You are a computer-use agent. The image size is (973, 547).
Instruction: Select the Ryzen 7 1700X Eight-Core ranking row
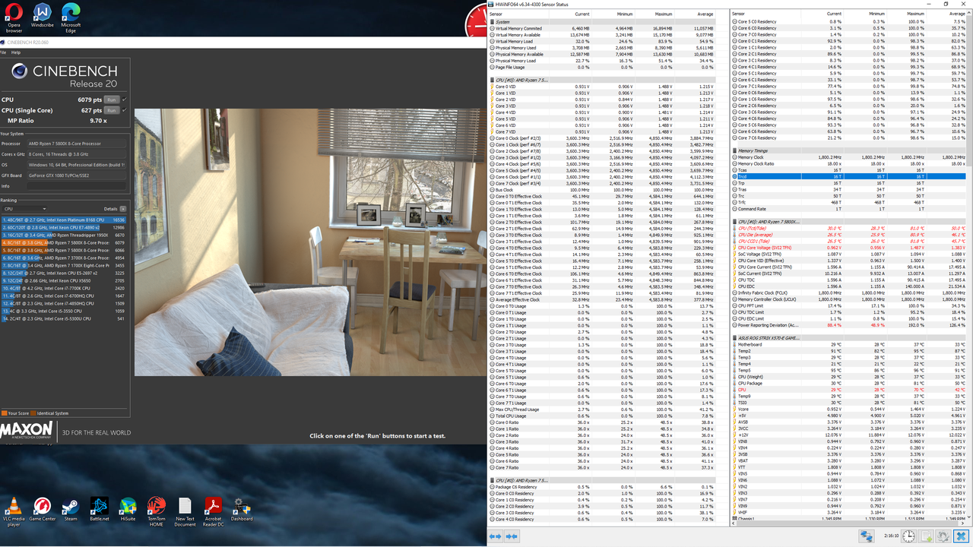65,265
